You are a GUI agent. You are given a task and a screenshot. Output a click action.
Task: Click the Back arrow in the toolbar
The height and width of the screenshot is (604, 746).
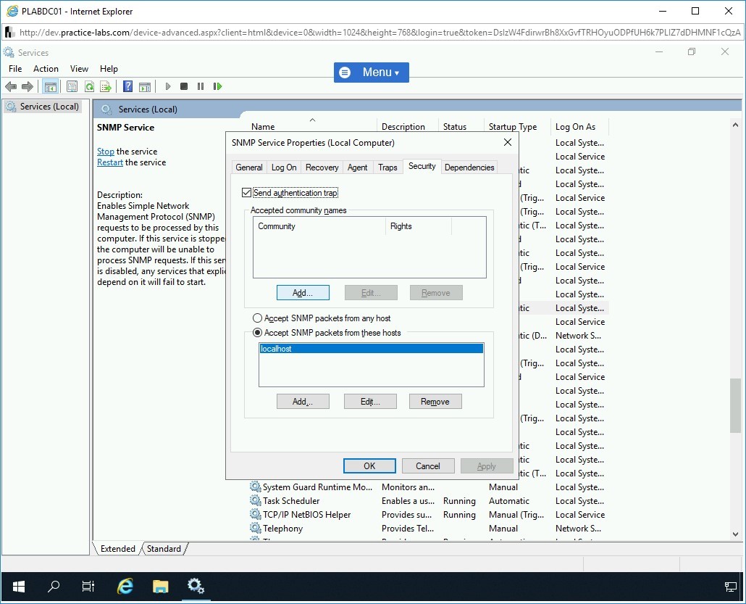(x=11, y=86)
